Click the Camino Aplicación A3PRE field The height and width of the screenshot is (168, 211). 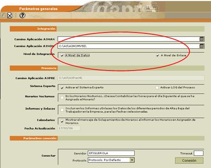tap(131, 78)
